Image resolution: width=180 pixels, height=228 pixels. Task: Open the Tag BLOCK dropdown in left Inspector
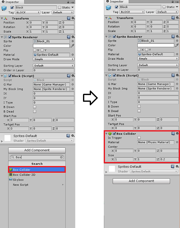click(28, 12)
